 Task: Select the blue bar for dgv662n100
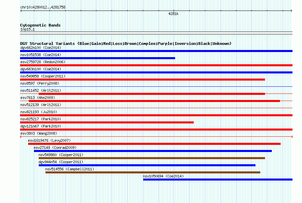(x=156, y=51)
